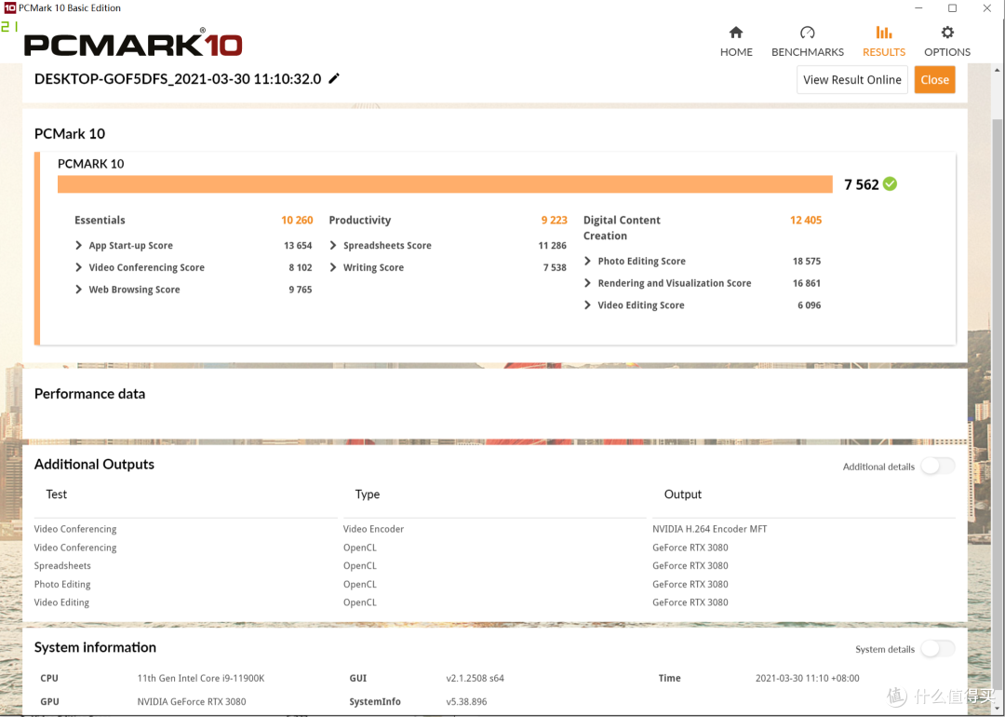Image resolution: width=1005 pixels, height=717 pixels.
Task: Expand Writing Score
Action: pyautogui.click(x=333, y=267)
